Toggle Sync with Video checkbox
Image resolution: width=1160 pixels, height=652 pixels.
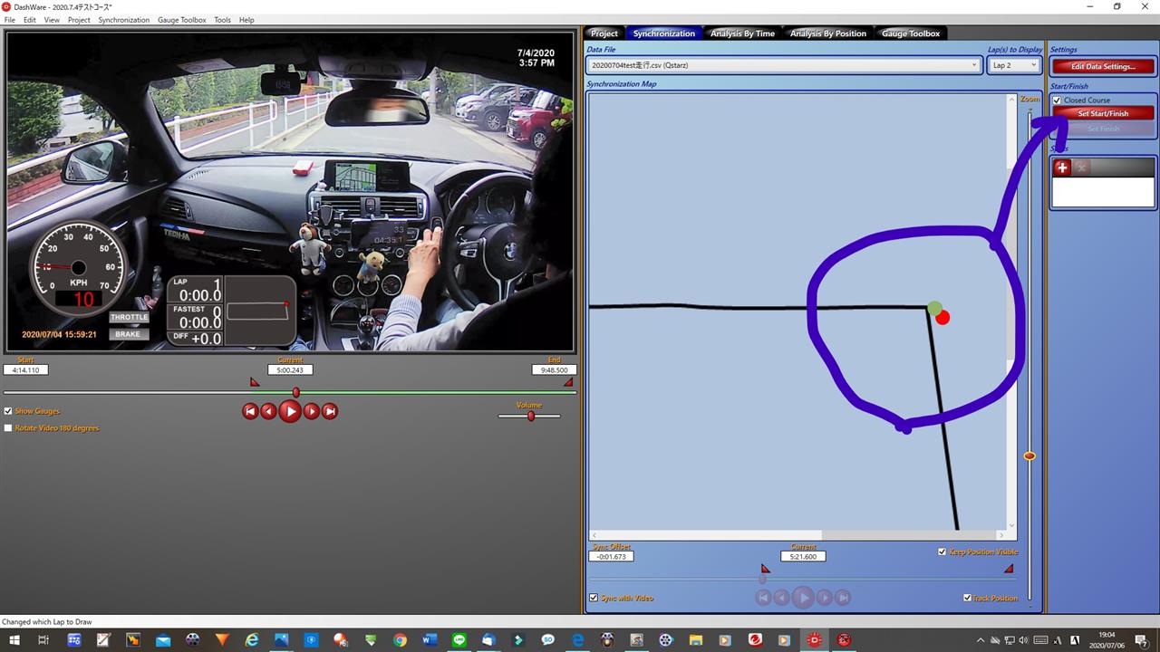(594, 598)
